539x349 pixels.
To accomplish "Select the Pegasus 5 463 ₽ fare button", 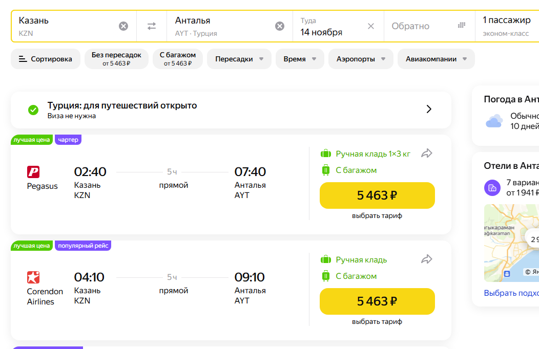I will [x=377, y=195].
